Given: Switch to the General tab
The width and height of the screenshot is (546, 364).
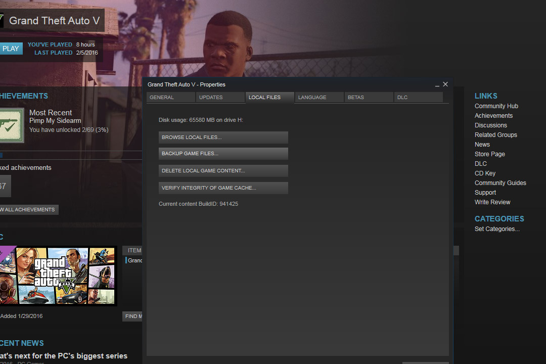Looking at the screenshot, I should coord(171,97).
